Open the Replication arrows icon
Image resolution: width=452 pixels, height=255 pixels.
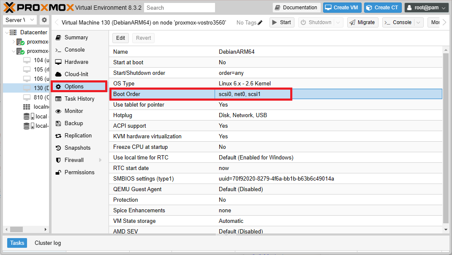(x=58, y=136)
